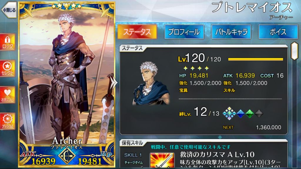Screen dimensions: 301x169
Task: Toggle the お気に入り heart favorite button
Action: pyautogui.click(x=7, y=95)
